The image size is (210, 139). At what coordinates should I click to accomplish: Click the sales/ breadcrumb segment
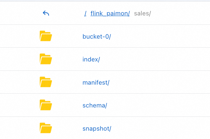pyautogui.click(x=142, y=14)
